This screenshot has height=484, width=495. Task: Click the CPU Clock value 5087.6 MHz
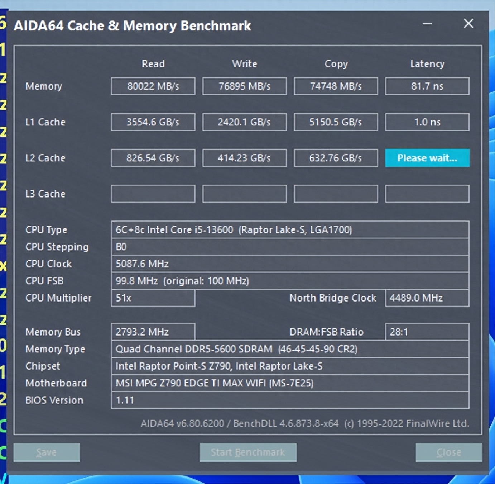pyautogui.click(x=290, y=264)
